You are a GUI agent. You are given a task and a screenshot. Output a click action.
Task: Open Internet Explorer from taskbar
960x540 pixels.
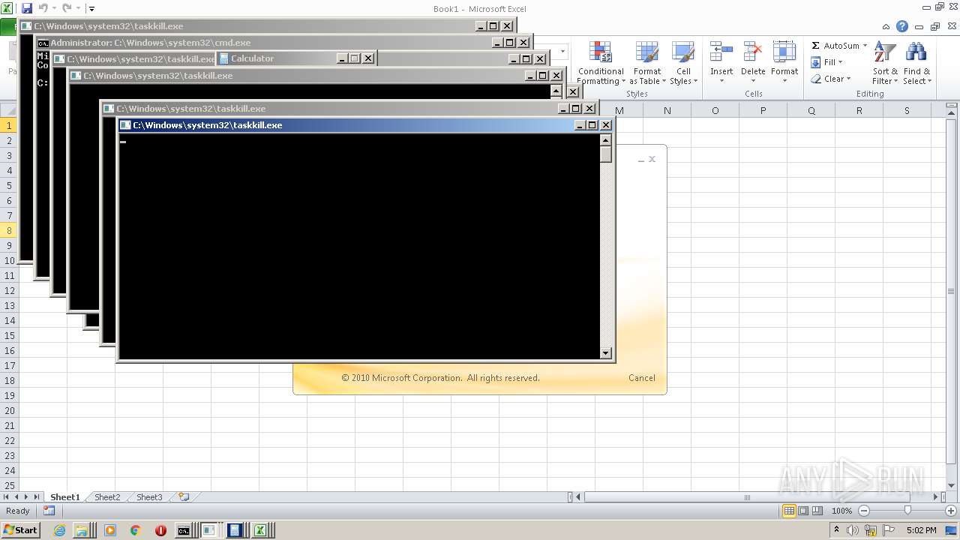point(60,530)
